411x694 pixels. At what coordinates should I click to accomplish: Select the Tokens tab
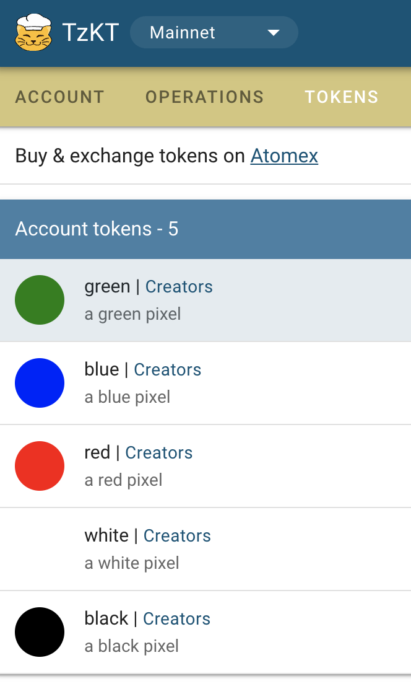pyautogui.click(x=342, y=97)
